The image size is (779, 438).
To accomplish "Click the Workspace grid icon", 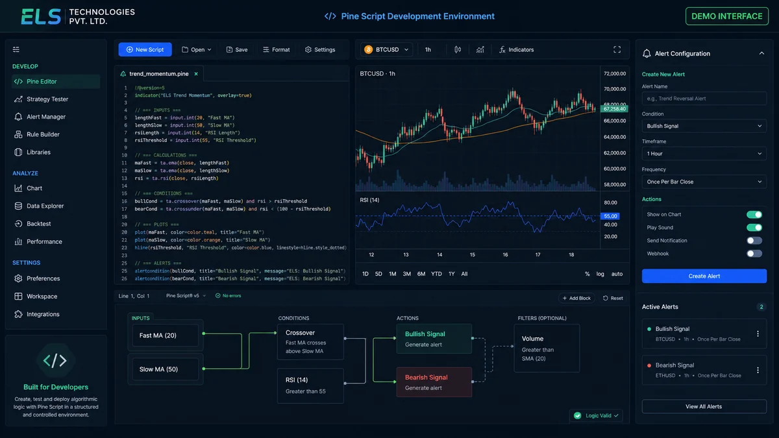I will coord(19,296).
